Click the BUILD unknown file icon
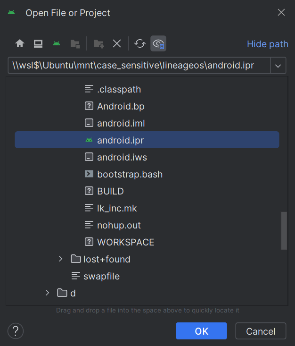295x346 pixels. point(89,191)
